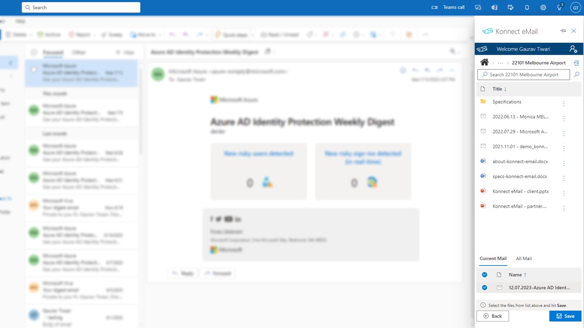Image resolution: width=584 pixels, height=328 pixels.
Task: Run search with the magnifier icon beside search box
Action: (x=576, y=75)
